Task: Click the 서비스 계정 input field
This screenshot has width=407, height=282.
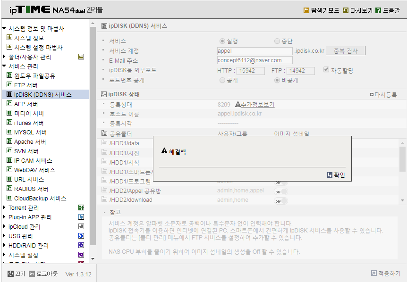Action: click(x=254, y=51)
